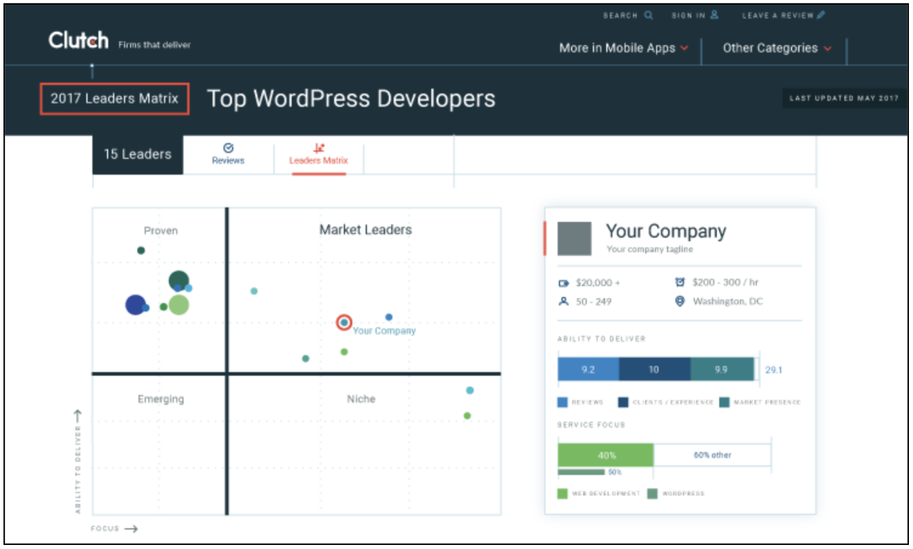913x549 pixels.
Task: Click the Clients / Experience legend swatch
Action: [623, 402]
